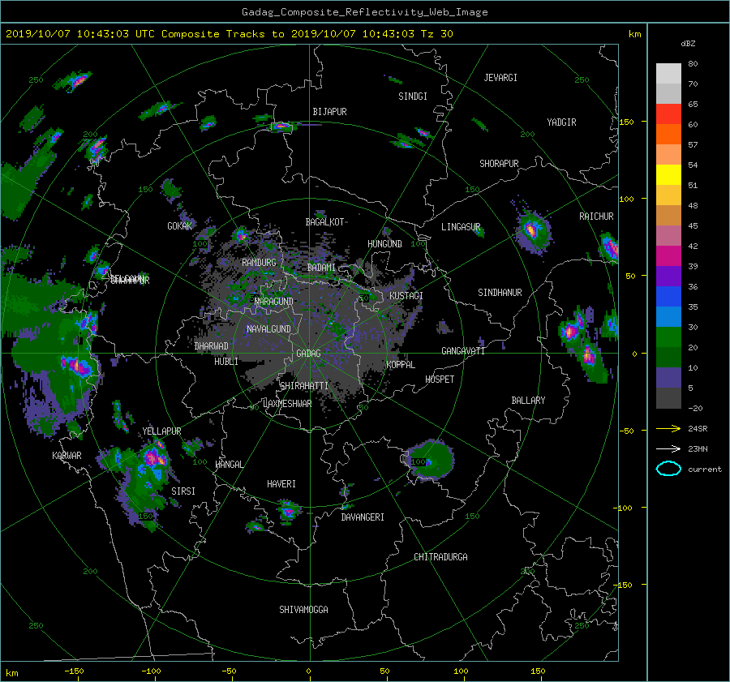Click the HANGAL city label
Viewport: 730px width, 682px height.
229,465
